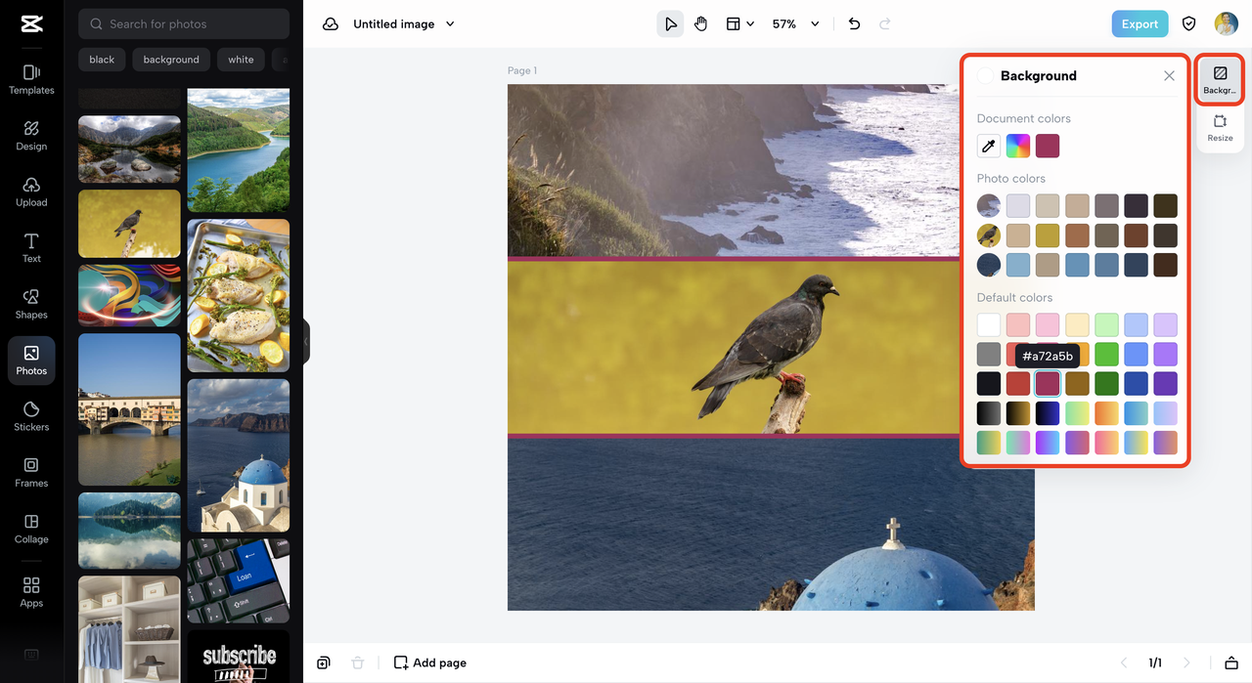This screenshot has width=1252, height=683.
Task: Select the crimson document color swatch
Action: (1048, 147)
